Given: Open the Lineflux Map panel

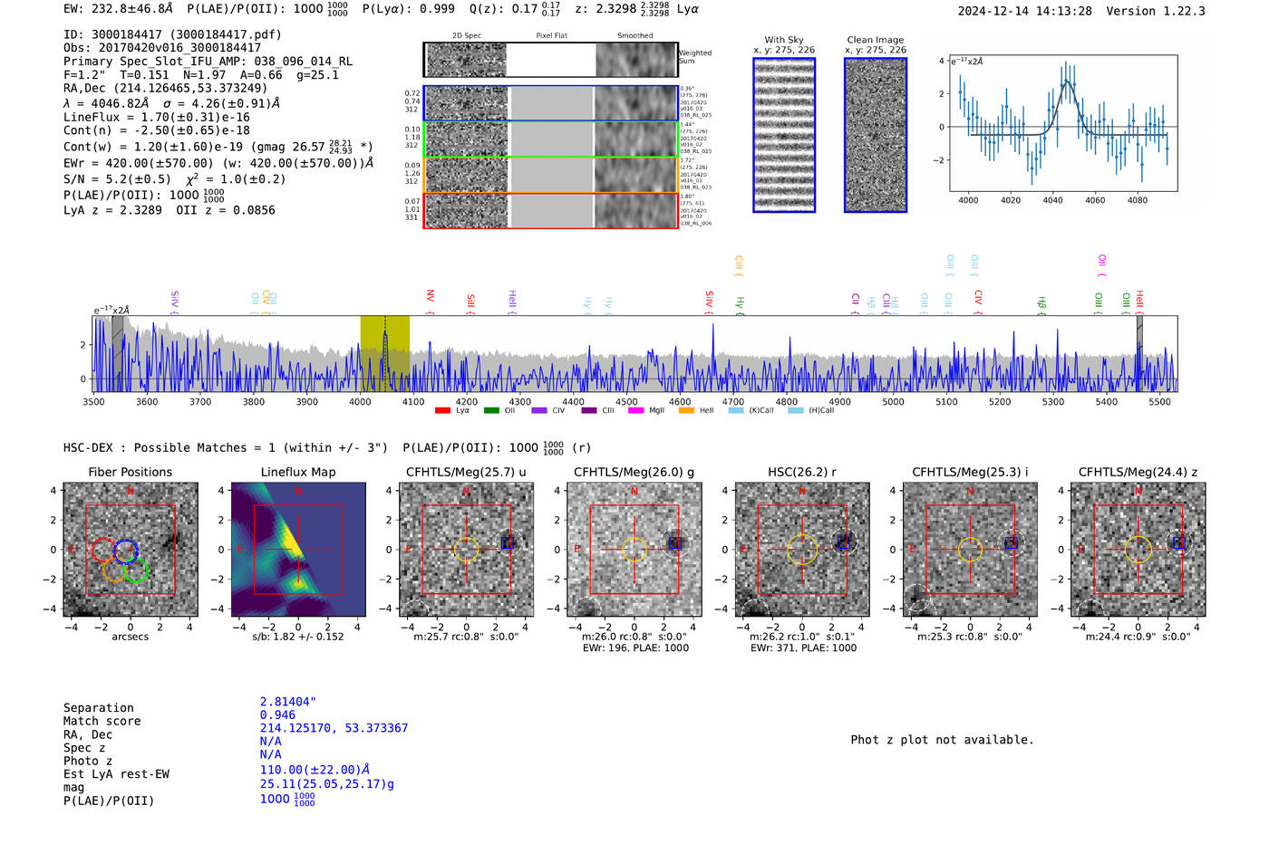Looking at the screenshot, I should (298, 550).
